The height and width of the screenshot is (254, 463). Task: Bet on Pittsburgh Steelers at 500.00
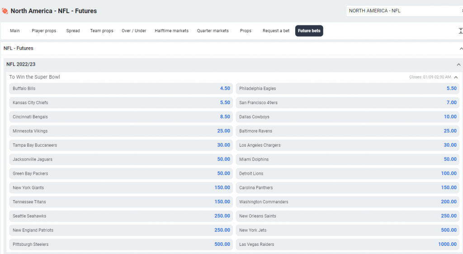(121, 244)
